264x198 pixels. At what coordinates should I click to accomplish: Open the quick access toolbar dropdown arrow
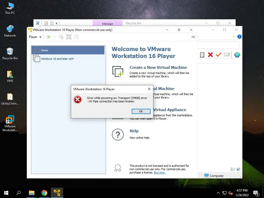[56, 23]
